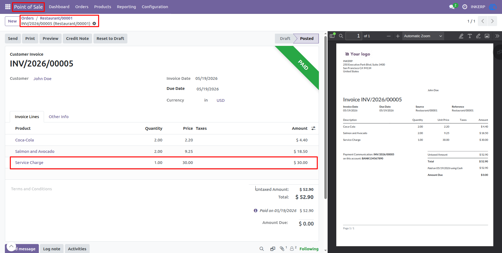Open the PDF viewer tools chevron menu
Screen dimensions: 502x253
(x=497, y=36)
